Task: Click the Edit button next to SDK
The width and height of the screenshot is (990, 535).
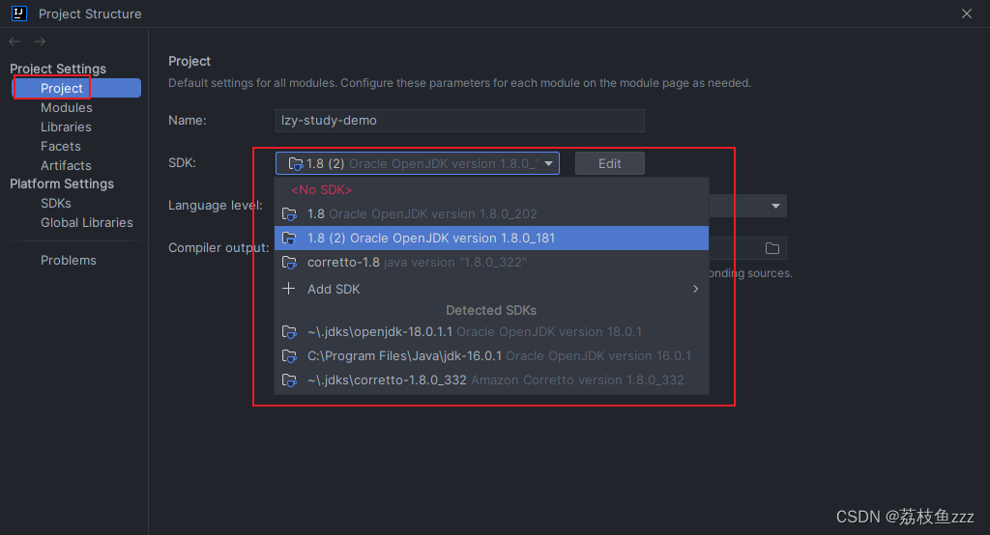Action: [x=610, y=163]
